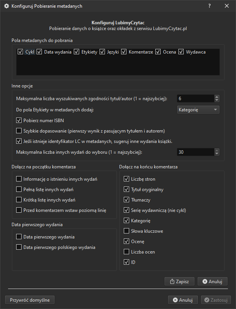Screen dimensions: 236x309
Task: Click the Zapisz save button
Action: [x=179, y=281]
